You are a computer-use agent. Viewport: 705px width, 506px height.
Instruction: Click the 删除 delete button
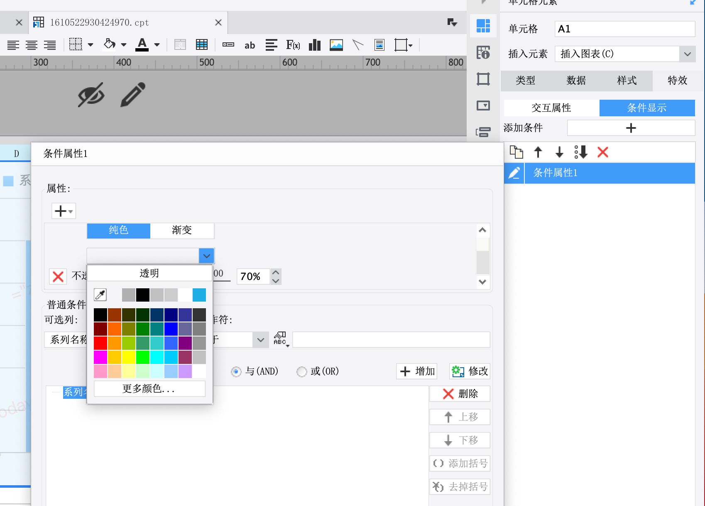460,394
